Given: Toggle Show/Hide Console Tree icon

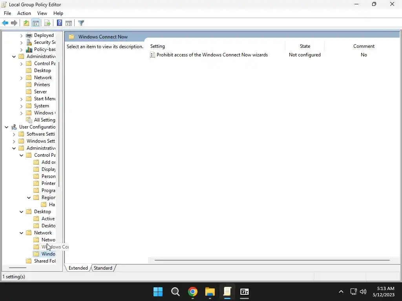Looking at the screenshot, I should pos(36,23).
